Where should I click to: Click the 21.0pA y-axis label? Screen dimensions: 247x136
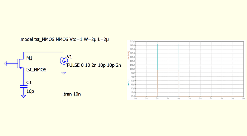click(132, 42)
